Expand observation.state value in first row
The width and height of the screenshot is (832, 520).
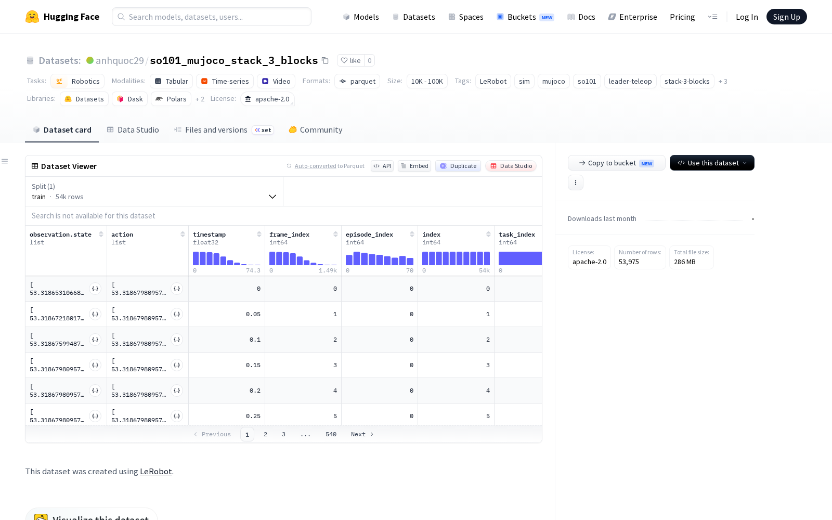(95, 289)
